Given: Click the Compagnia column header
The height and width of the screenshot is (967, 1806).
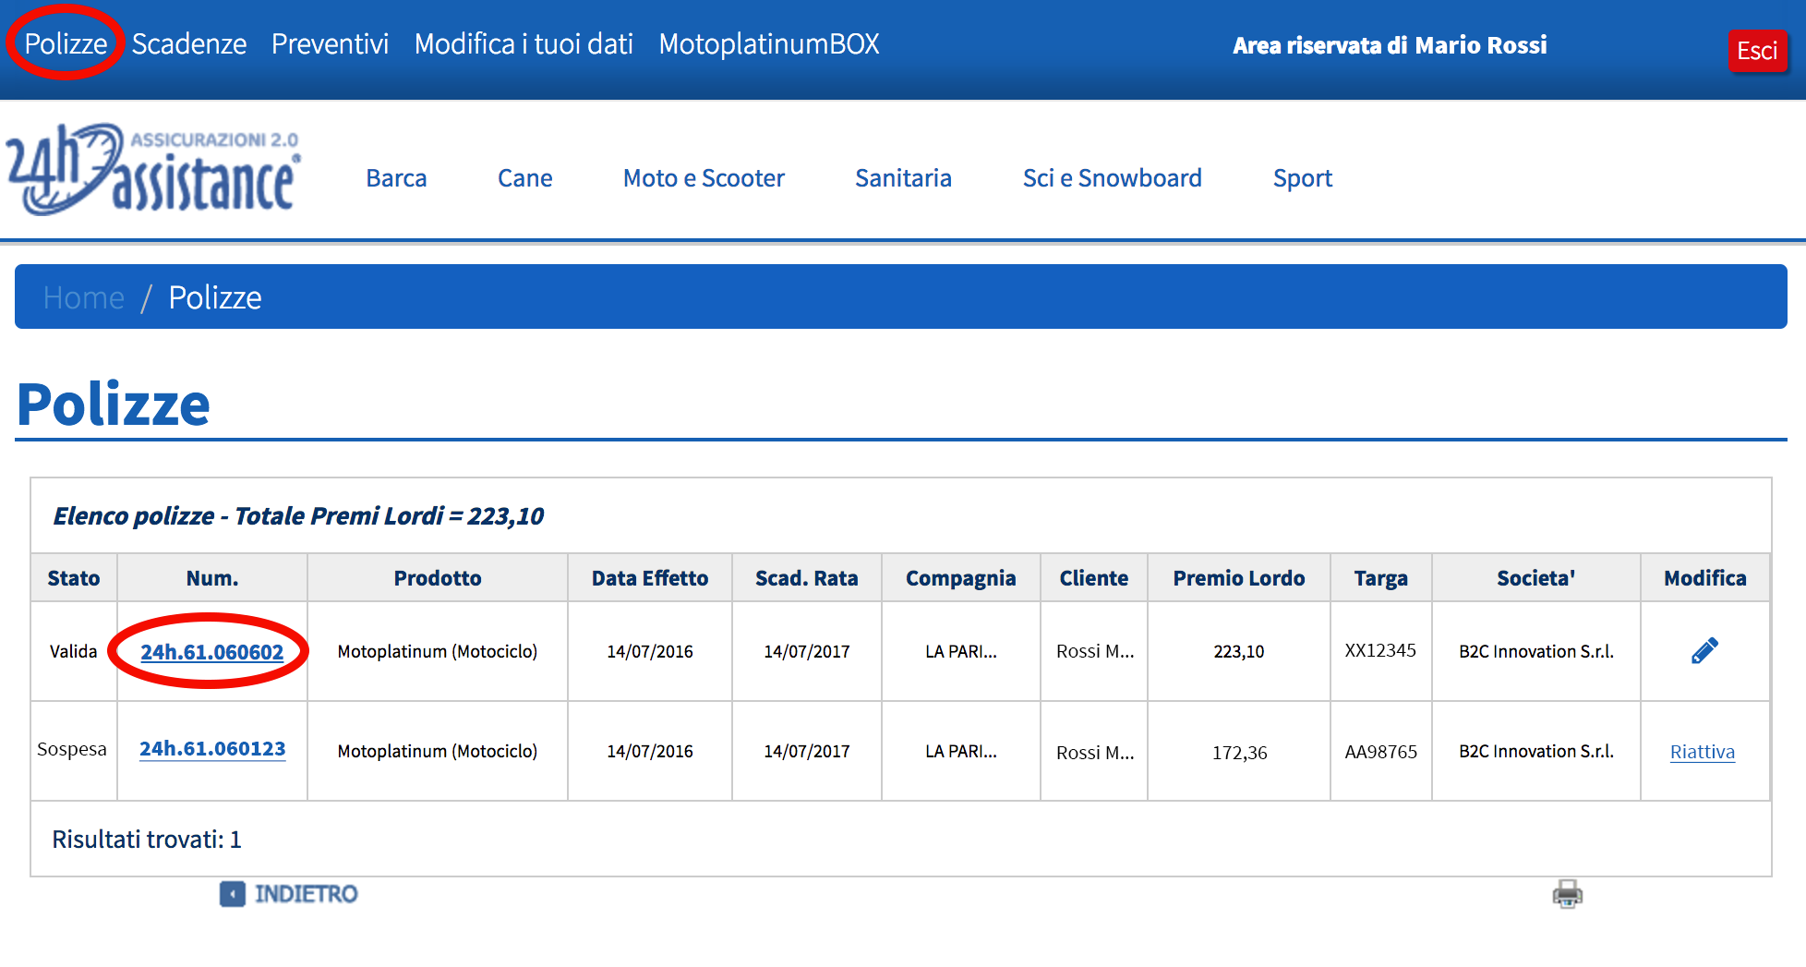Looking at the screenshot, I should 961,578.
